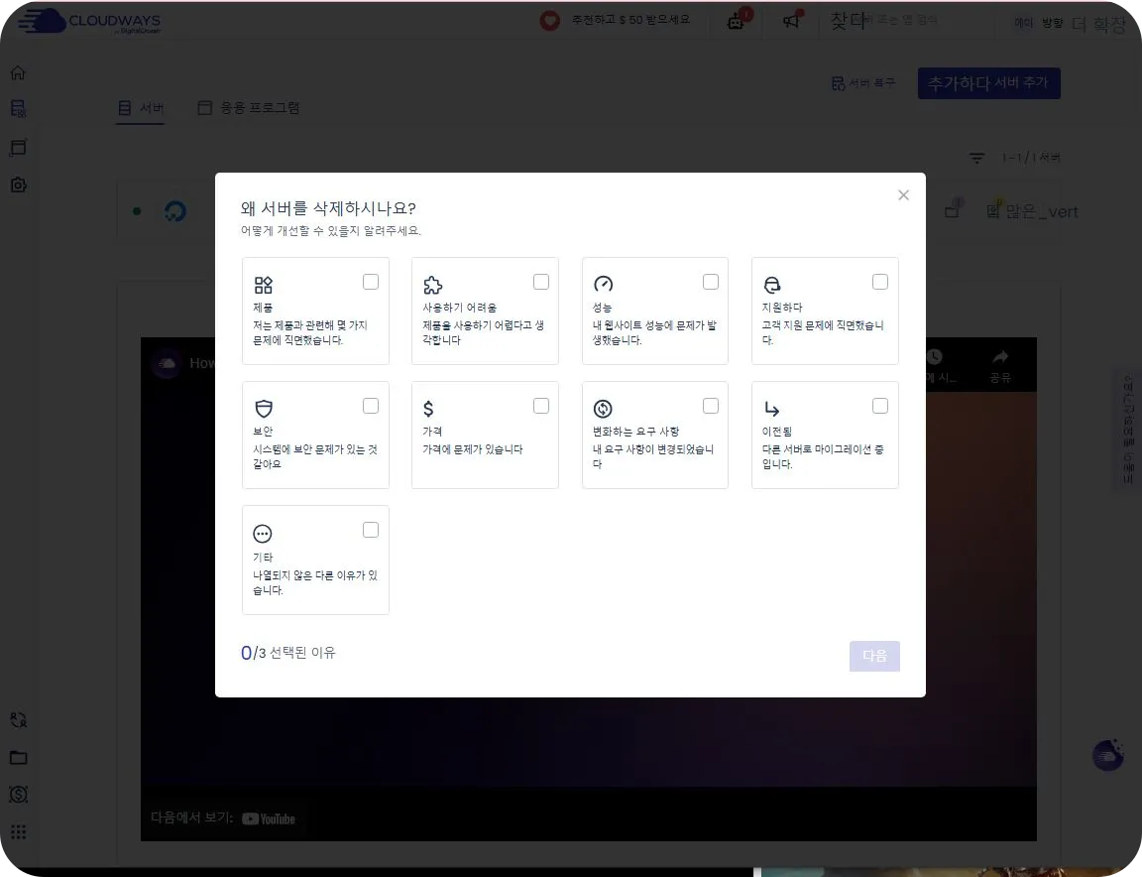Open settings via the gear sidebar icon
This screenshot has height=877, width=1142.
[18, 185]
